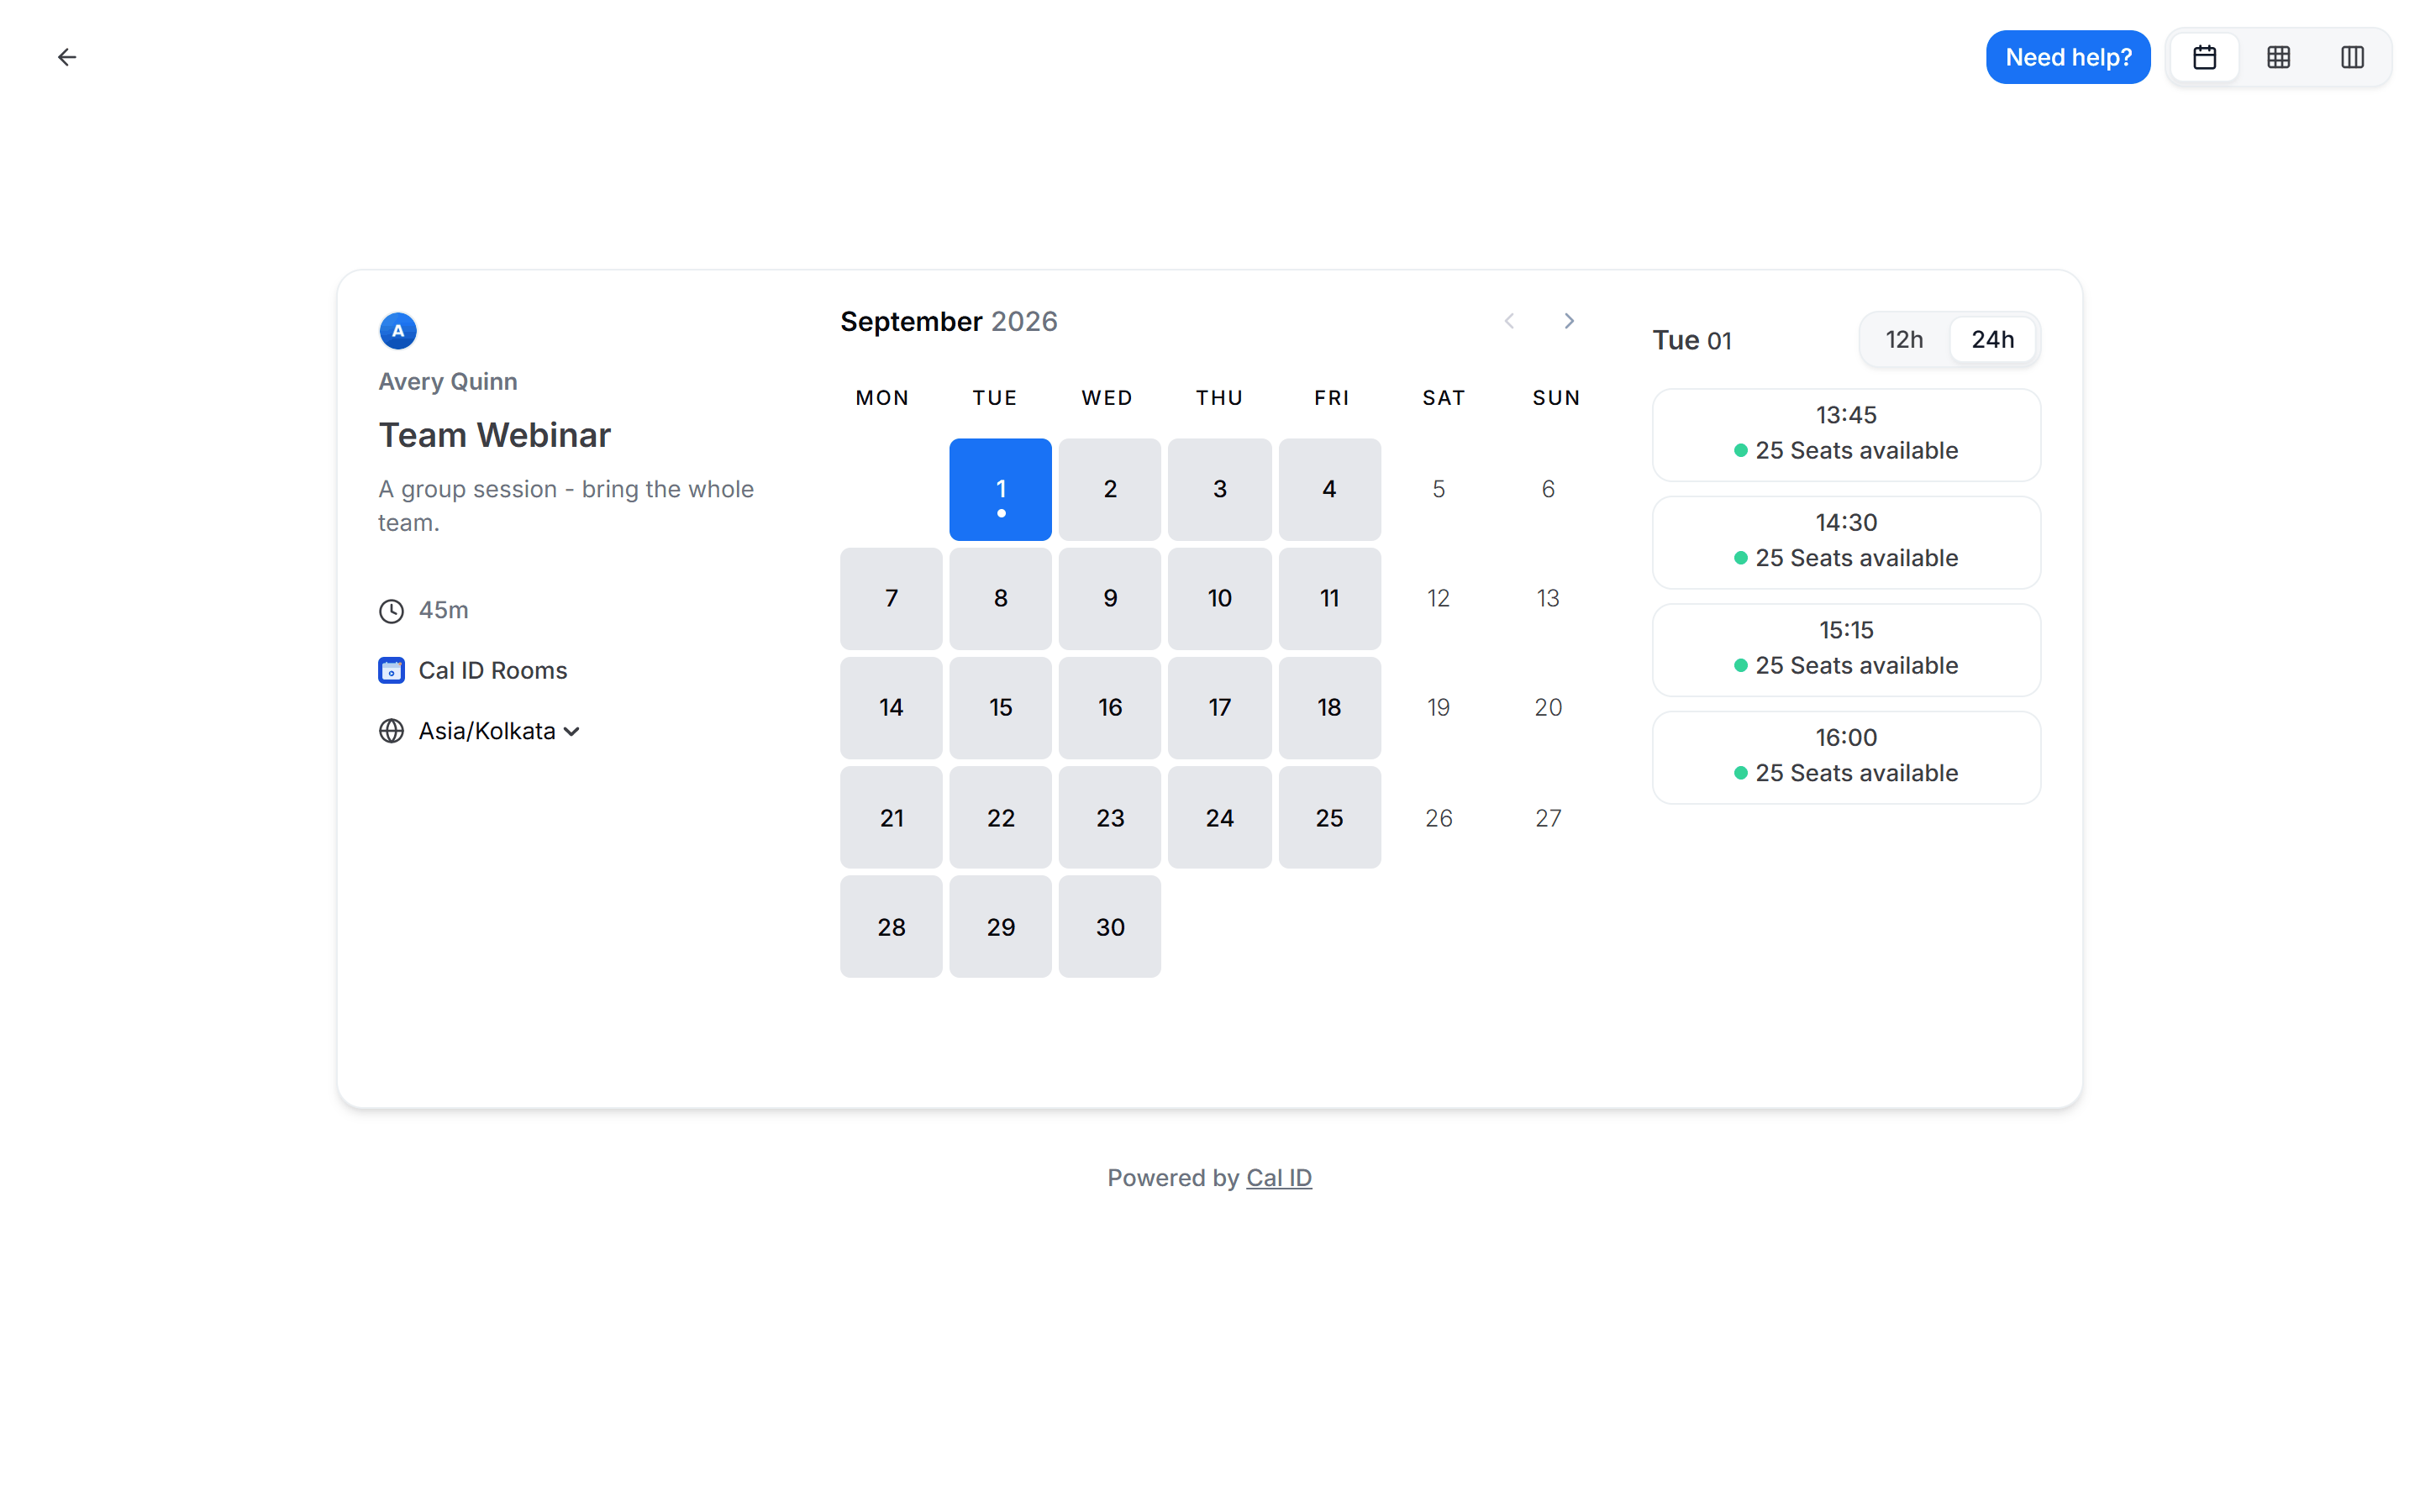Screen dimensions: 2420x1512
Task: Click disabled Sunday 6 date
Action: point(1548,489)
